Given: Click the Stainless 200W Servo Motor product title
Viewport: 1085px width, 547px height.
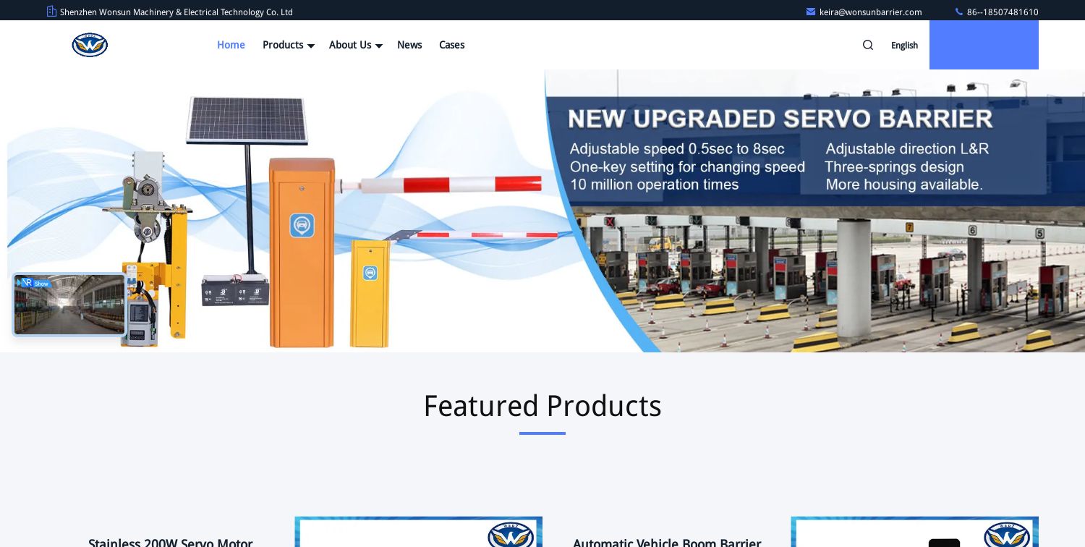Looking at the screenshot, I should 170,543.
